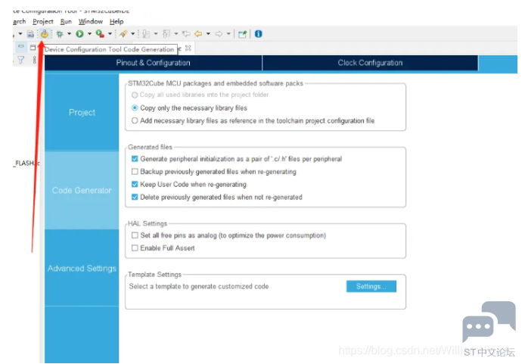The height and width of the screenshot is (364, 522).
Task: Click the External Tools rocket icon
Action: tap(123, 33)
